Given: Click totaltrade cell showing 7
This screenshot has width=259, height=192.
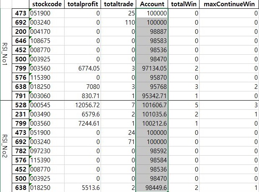Looking at the screenshot, I should [119, 105].
